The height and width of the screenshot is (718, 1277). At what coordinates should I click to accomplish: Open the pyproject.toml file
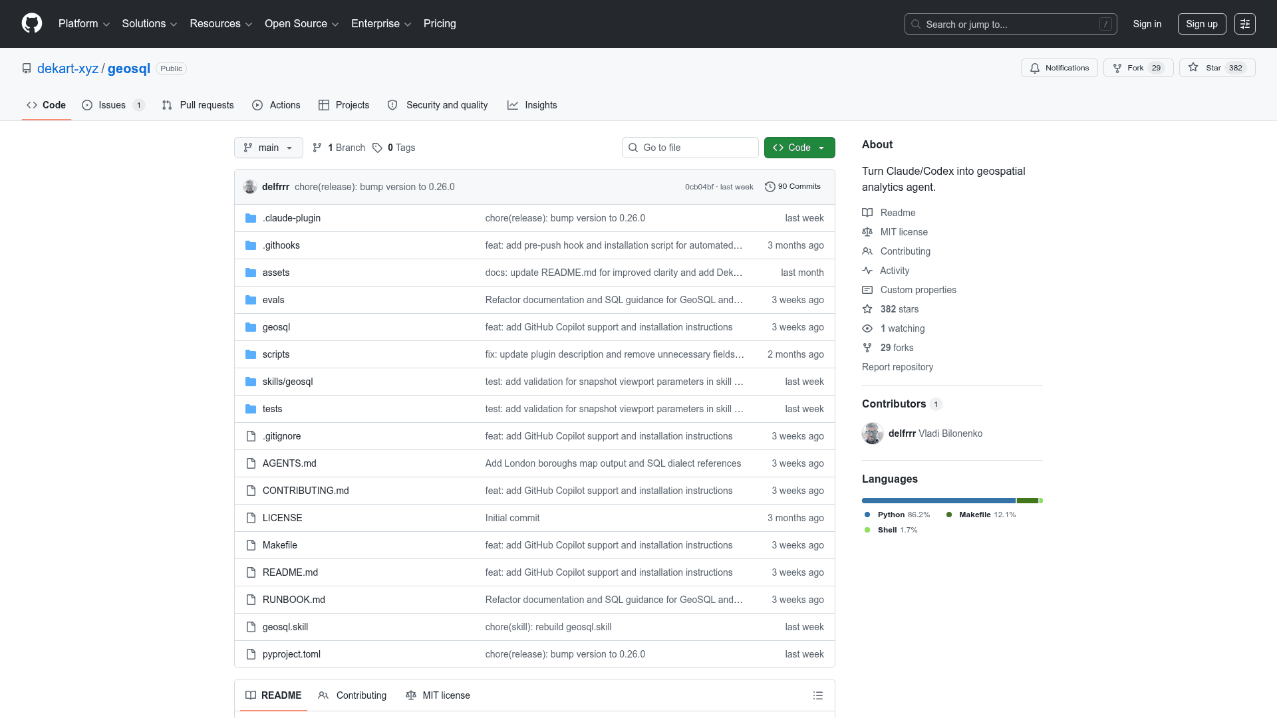(291, 654)
